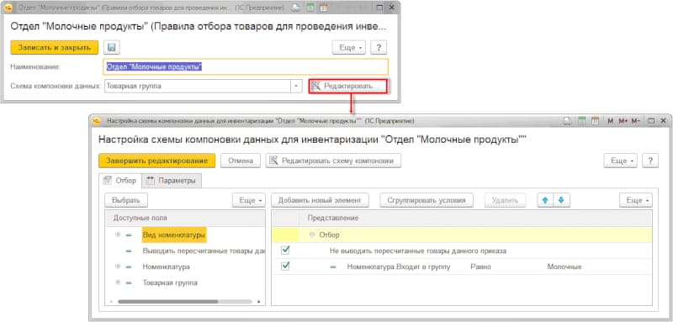Move the filter element down with the blue arrow
Viewport: 673px width, 322px height.
pos(561,200)
